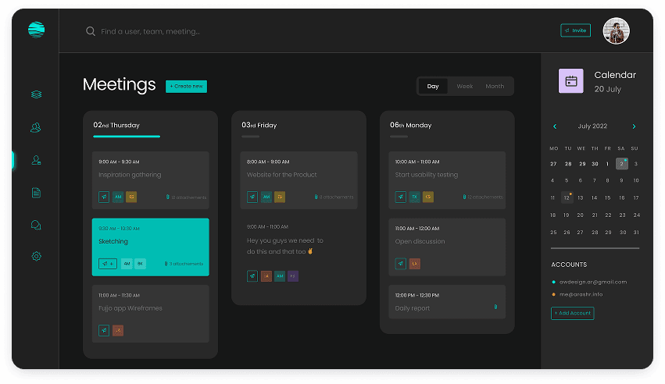The width and height of the screenshot is (665, 384).
Task: Switch to Week view
Action: coord(465,87)
